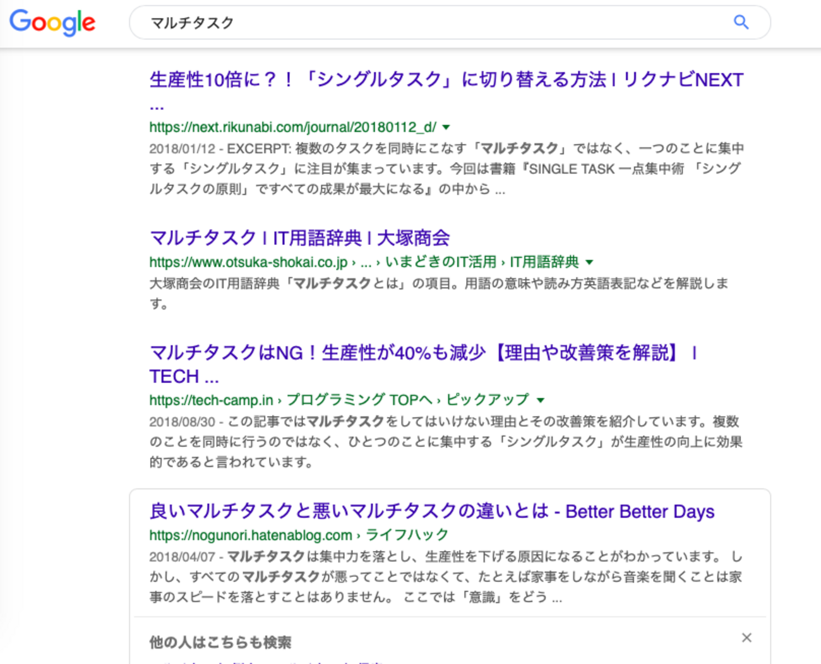This screenshot has width=821, height=664.
Task: Click the 他の人はこちらも検索 heading
Action: (220, 643)
